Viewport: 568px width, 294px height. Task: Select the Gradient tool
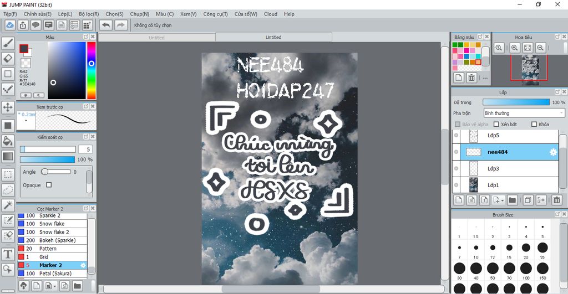click(x=8, y=156)
